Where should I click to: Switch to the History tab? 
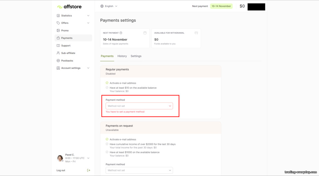(122, 56)
